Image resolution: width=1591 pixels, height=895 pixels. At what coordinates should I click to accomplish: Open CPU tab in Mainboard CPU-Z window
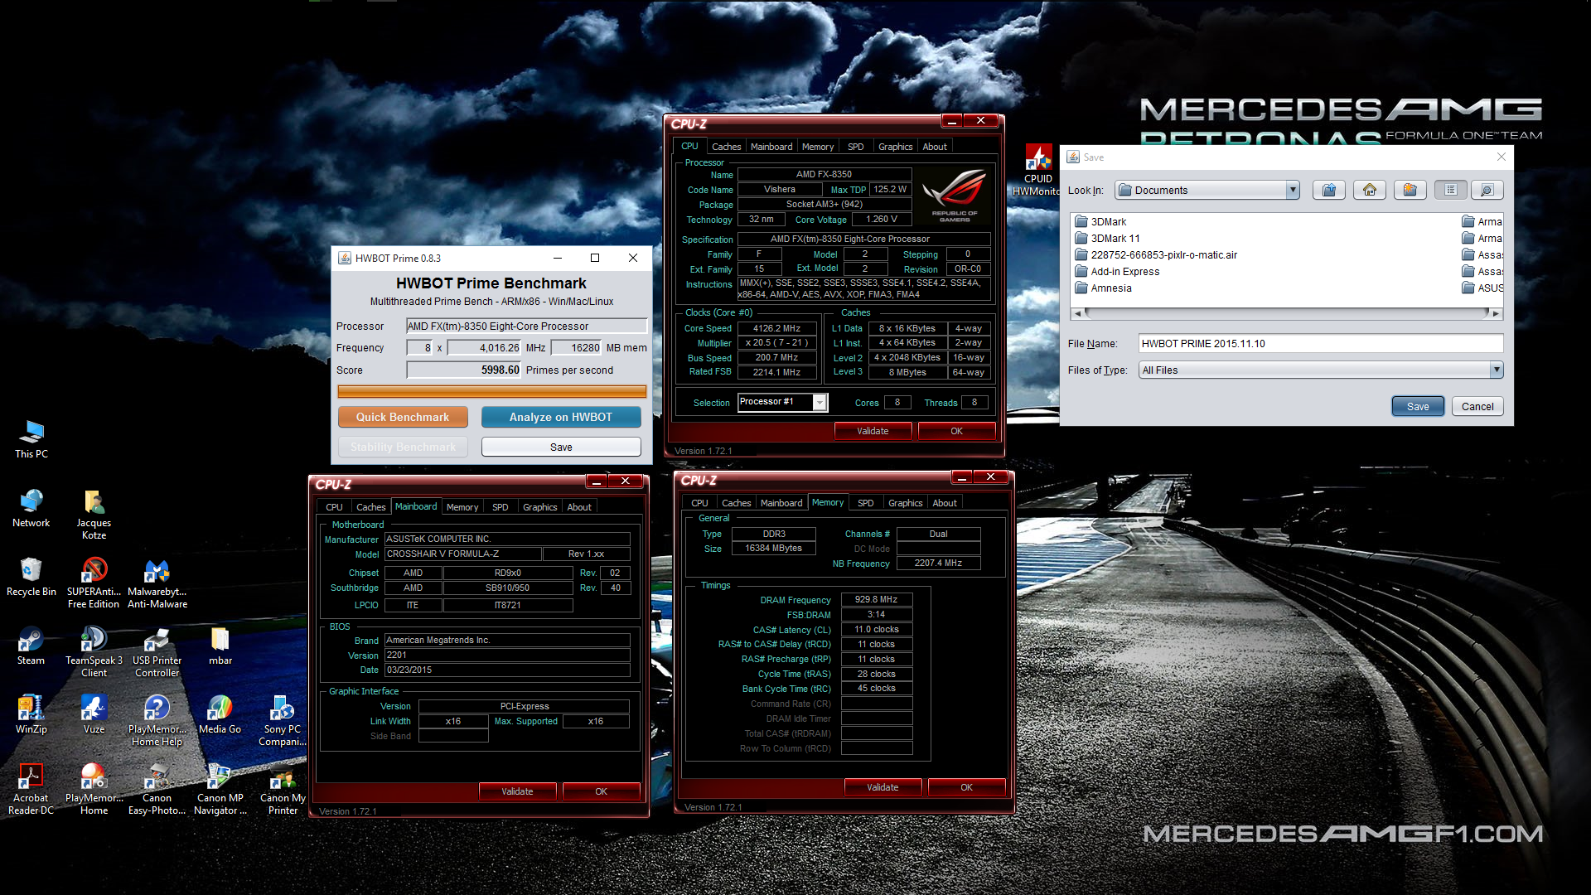pyautogui.click(x=334, y=507)
